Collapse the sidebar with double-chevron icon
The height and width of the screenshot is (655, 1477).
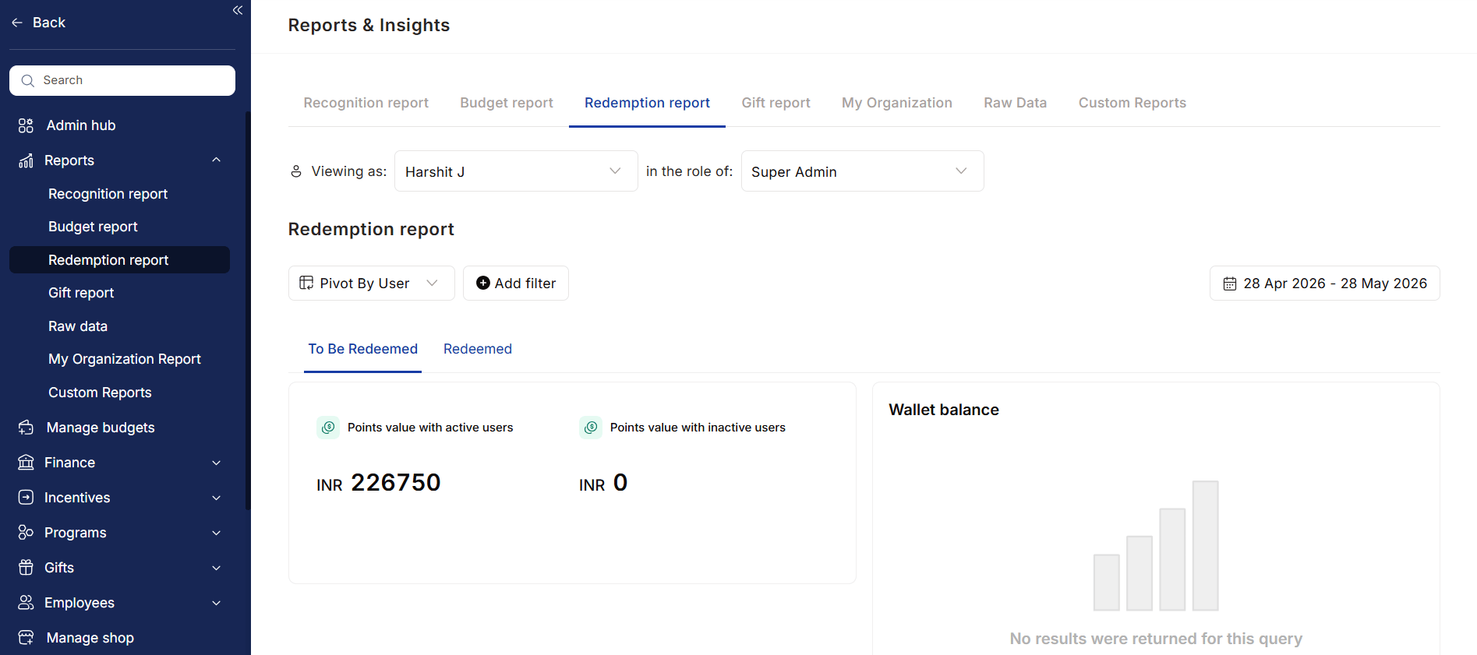(238, 10)
